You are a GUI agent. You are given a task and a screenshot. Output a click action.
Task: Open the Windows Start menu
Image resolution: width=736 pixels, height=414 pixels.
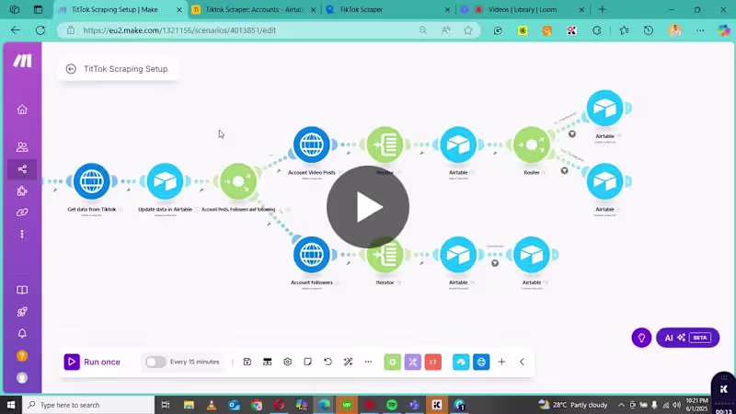pyautogui.click(x=11, y=405)
